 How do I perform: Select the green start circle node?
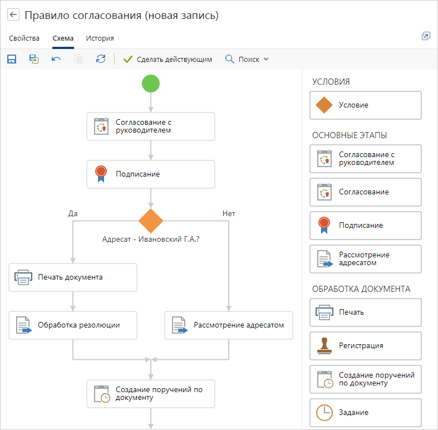pyautogui.click(x=151, y=84)
